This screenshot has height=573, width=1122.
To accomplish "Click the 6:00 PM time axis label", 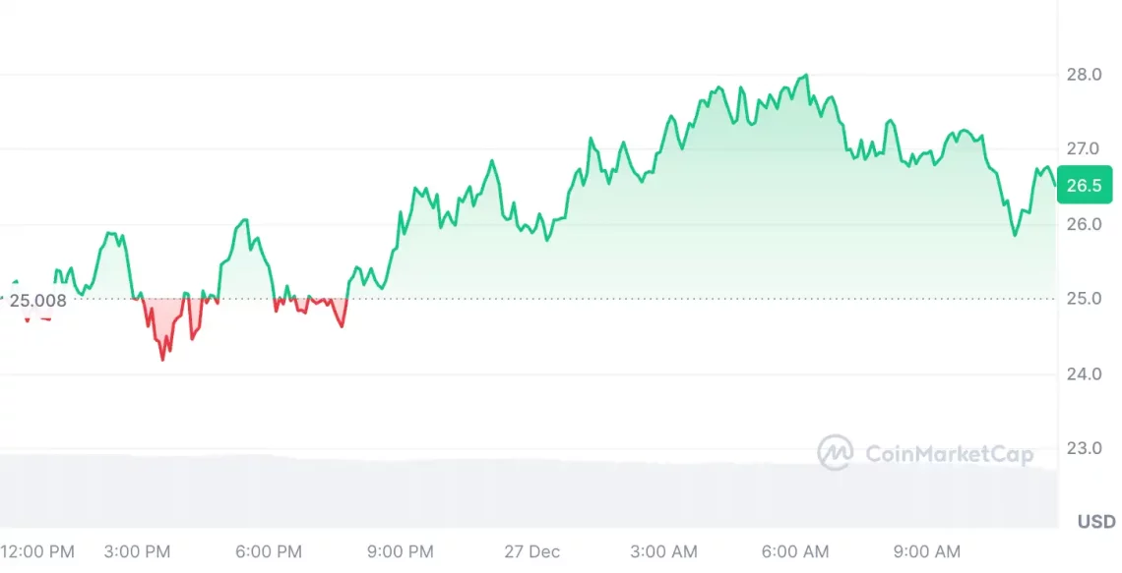I will 269,552.
